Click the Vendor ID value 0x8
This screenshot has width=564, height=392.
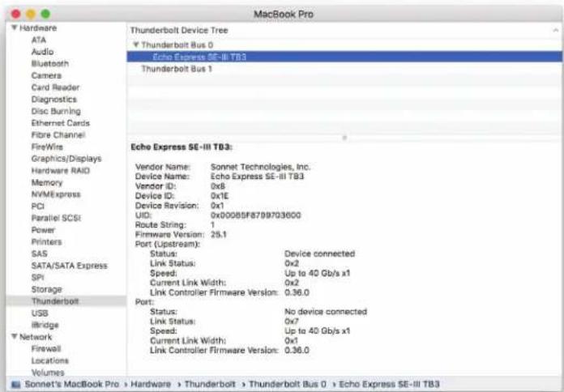218,186
